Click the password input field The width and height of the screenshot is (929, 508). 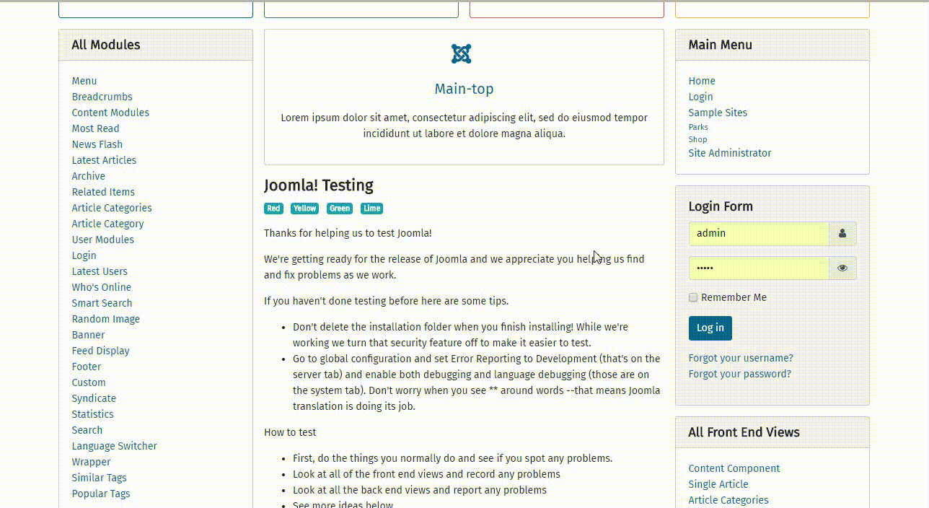[759, 268]
